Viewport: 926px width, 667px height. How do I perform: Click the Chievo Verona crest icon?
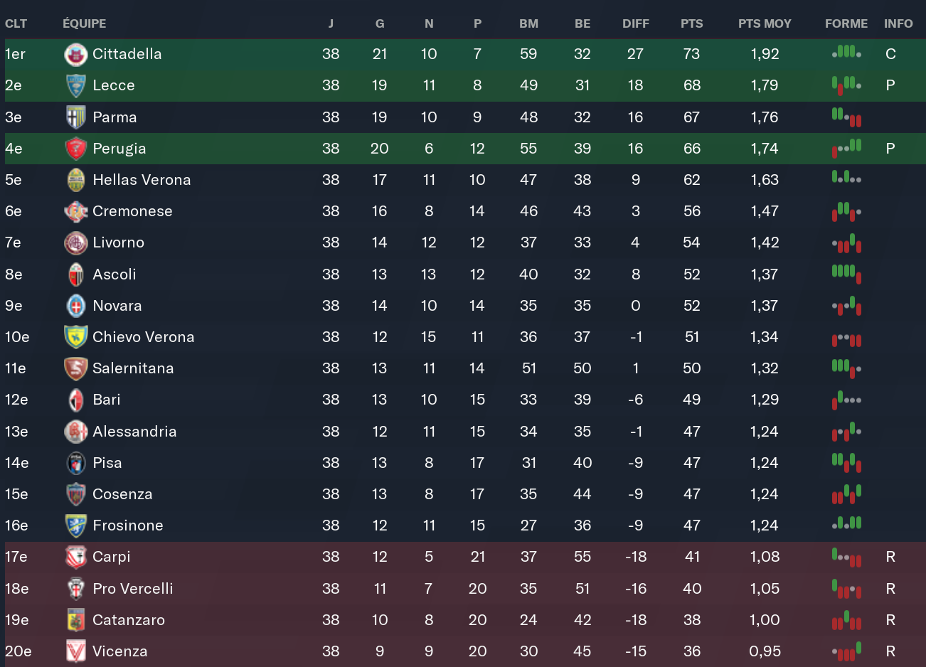[75, 337]
